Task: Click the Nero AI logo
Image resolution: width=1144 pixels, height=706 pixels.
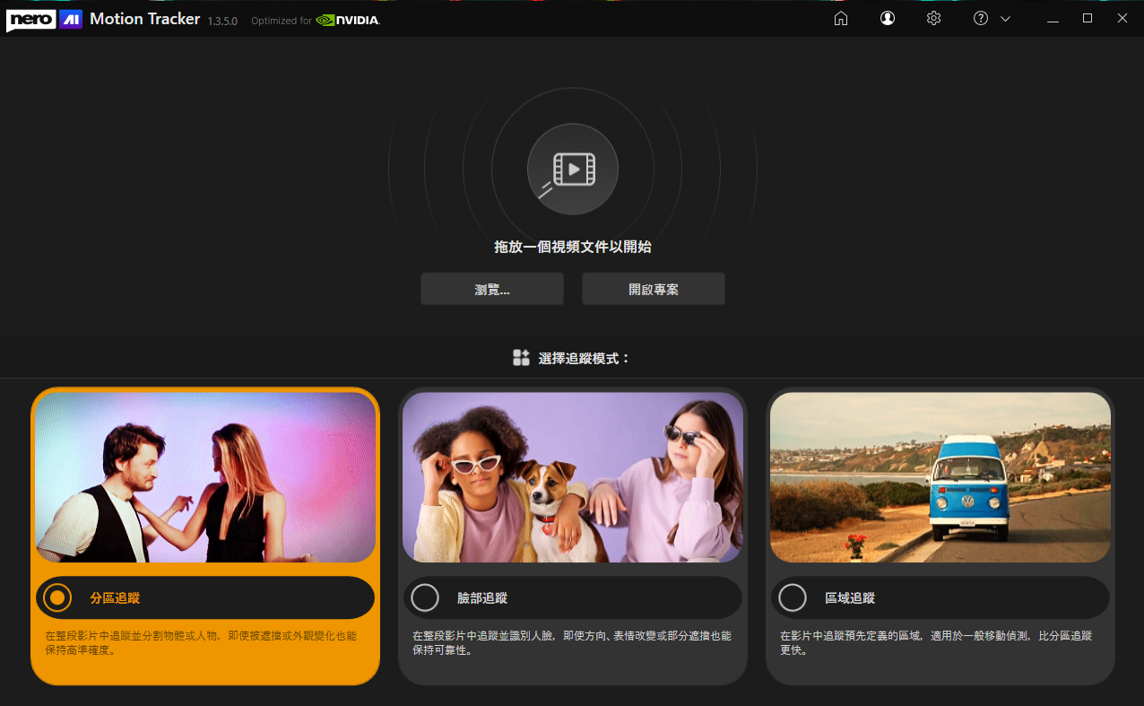Action: 45,20
